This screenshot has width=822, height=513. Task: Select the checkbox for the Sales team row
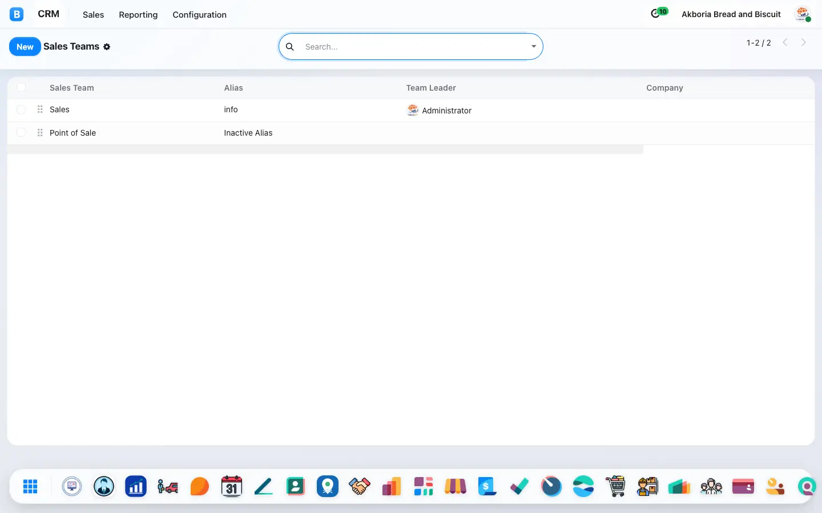21,109
